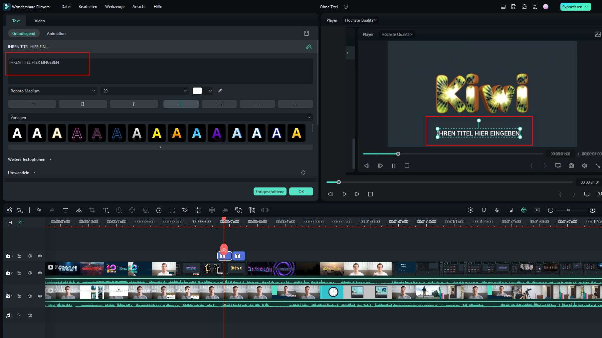Image resolution: width=602 pixels, height=338 pixels.
Task: Click the save project icon in top bar
Action: click(514, 7)
